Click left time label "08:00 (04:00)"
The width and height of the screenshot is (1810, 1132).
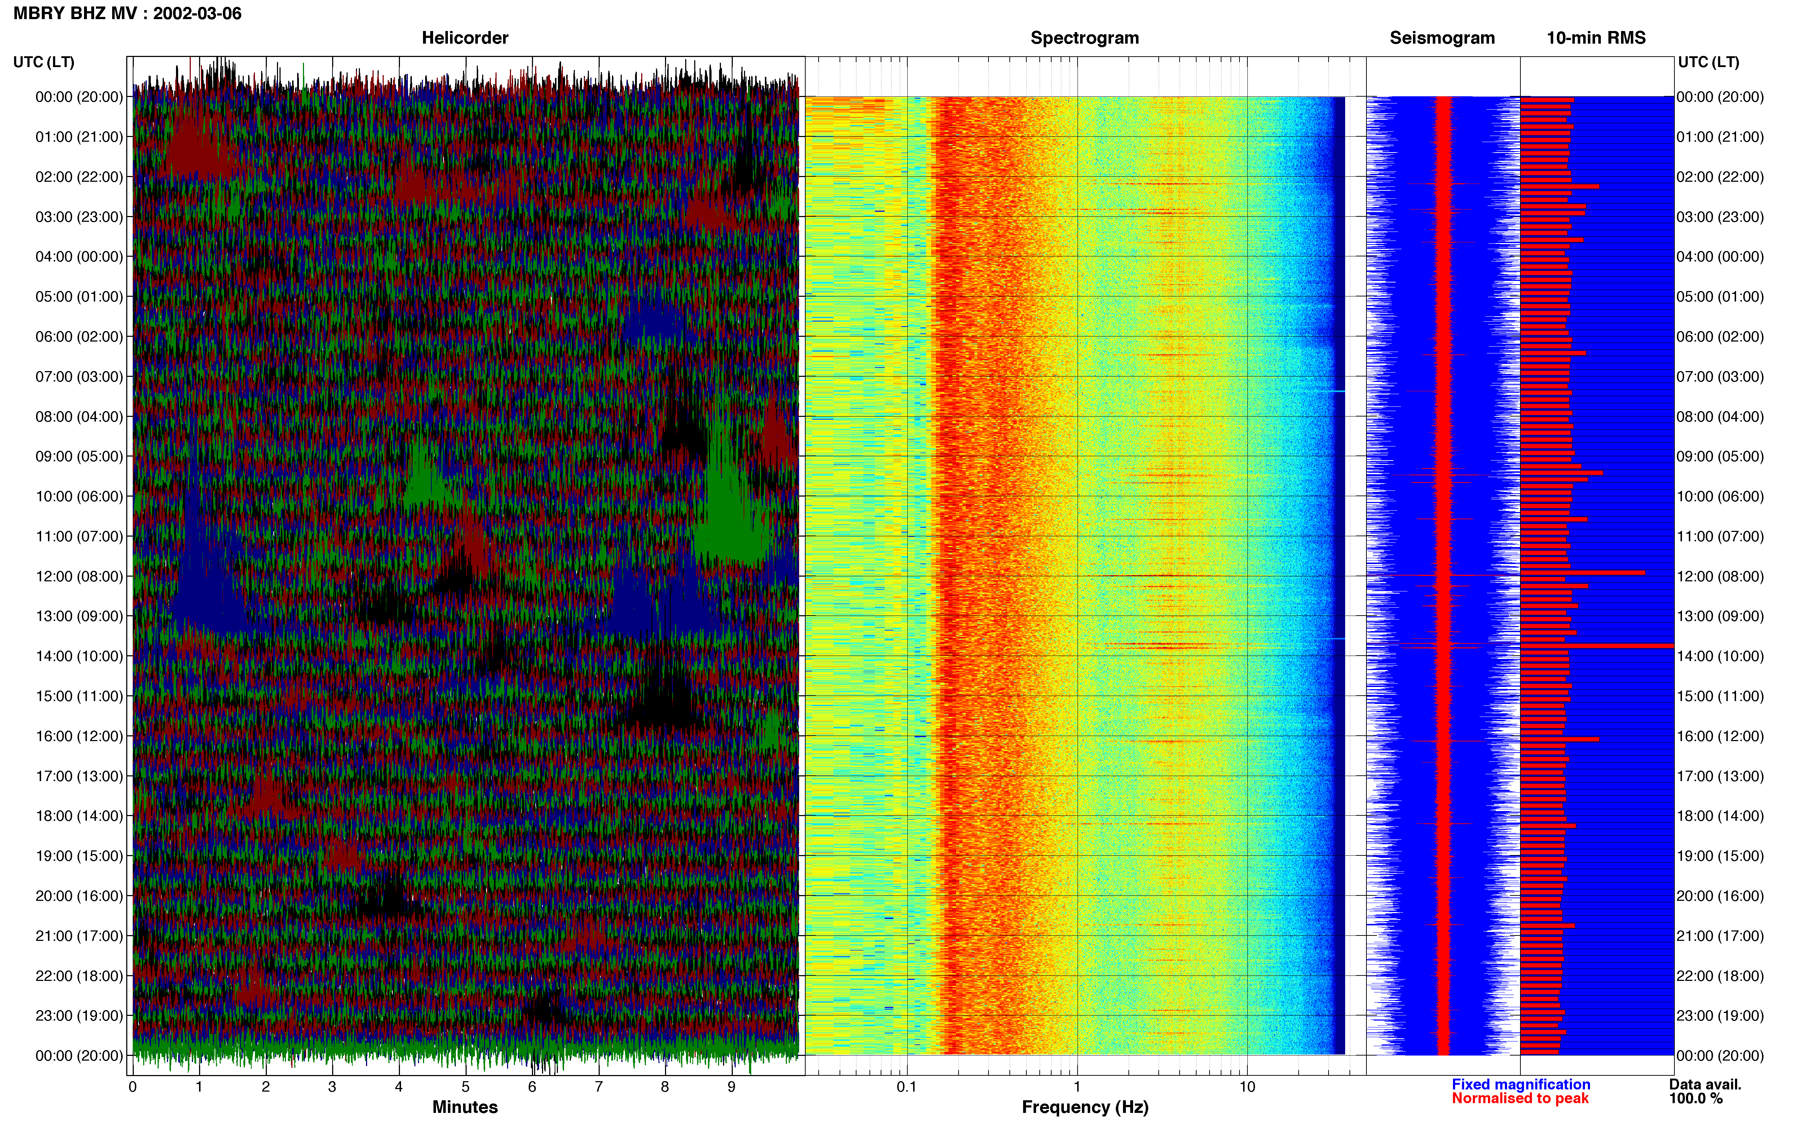click(x=79, y=416)
